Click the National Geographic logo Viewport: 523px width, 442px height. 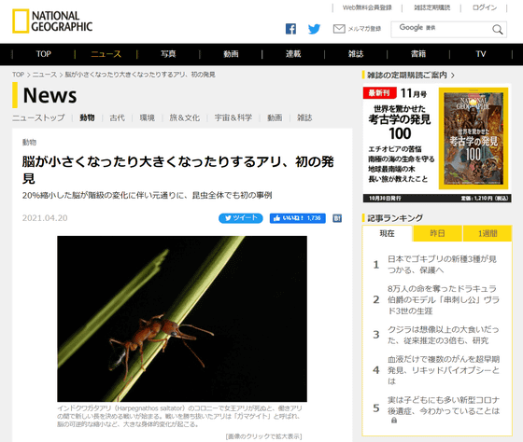tap(52, 21)
